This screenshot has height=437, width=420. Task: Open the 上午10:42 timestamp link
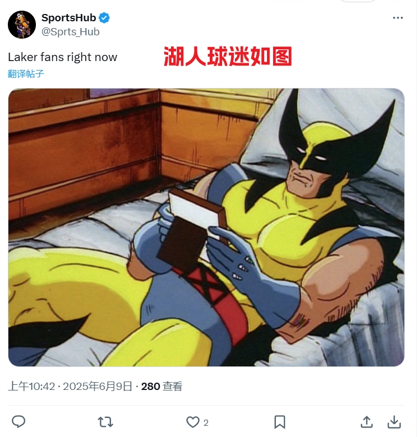pyautogui.click(x=31, y=386)
